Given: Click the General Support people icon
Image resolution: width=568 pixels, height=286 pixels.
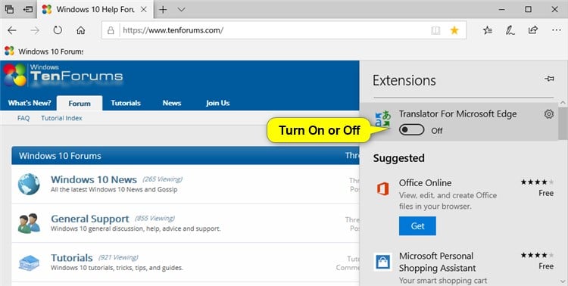Looking at the screenshot, I should (x=29, y=223).
